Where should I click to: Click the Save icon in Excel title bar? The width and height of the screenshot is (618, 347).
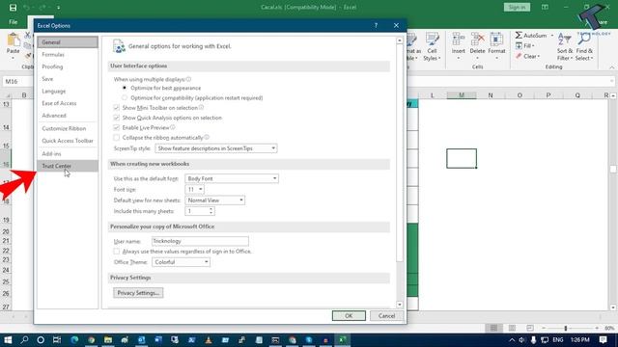[x=13, y=8]
